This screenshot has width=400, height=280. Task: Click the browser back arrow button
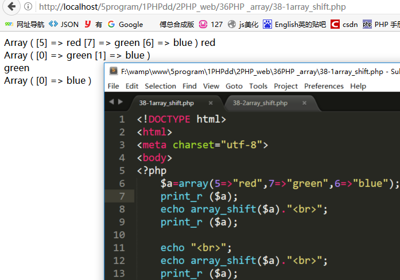[x=11, y=6]
